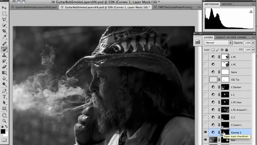The height and width of the screenshot is (145, 257).
Task: Show the CIG Tip layer
Action: point(205,79)
